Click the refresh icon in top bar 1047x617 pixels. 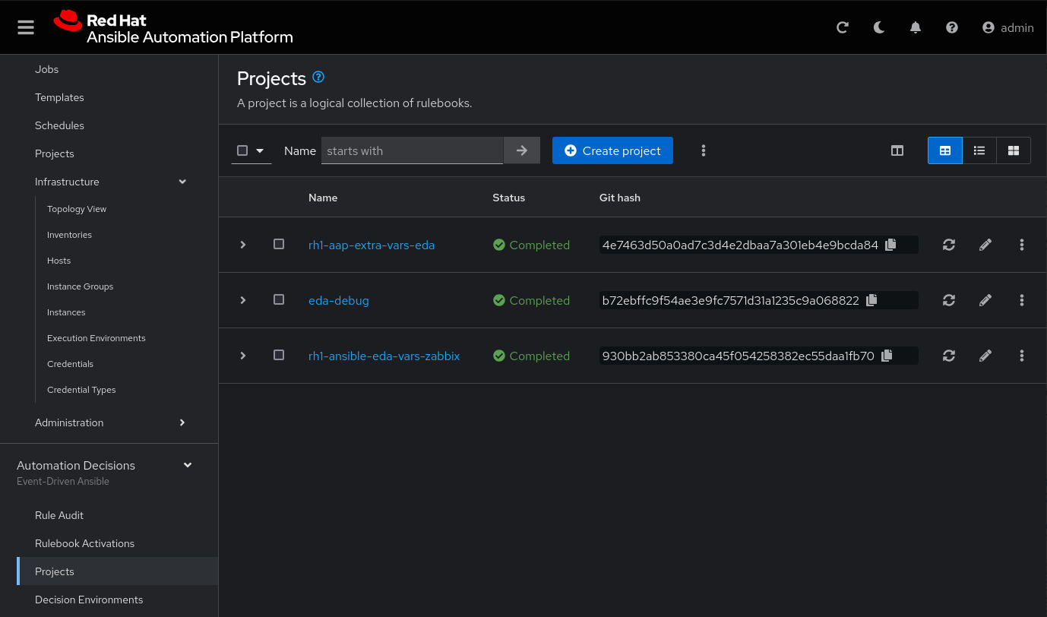pos(842,27)
